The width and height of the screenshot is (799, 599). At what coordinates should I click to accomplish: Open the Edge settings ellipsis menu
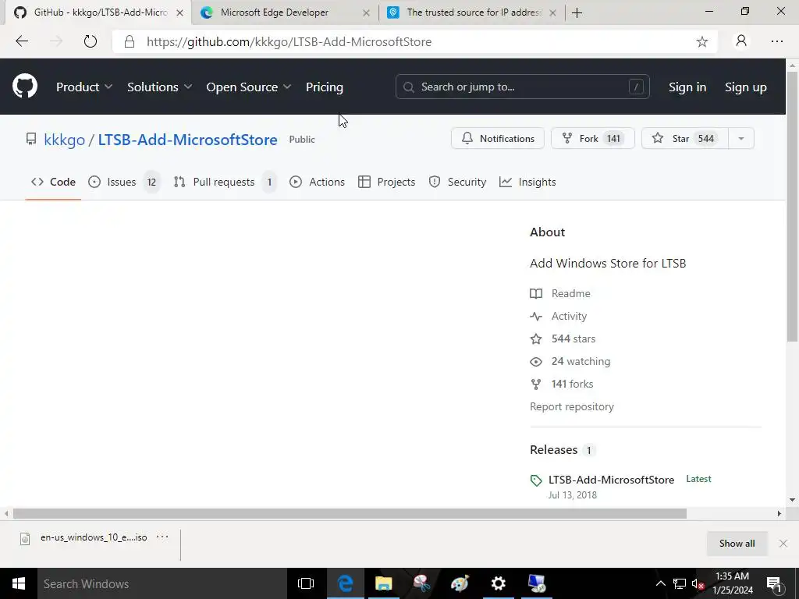[x=776, y=41]
